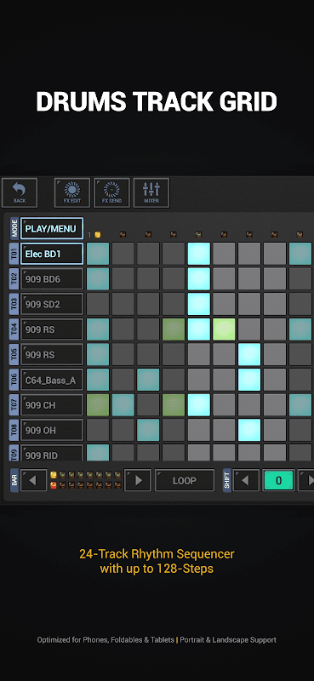Open the FX SEND panel
This screenshot has height=681, width=314.
[111, 192]
